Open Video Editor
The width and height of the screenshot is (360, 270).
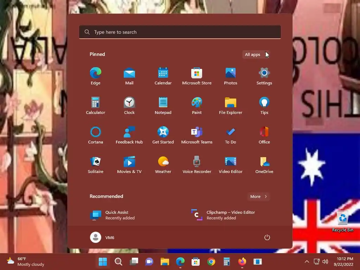pyautogui.click(x=231, y=165)
